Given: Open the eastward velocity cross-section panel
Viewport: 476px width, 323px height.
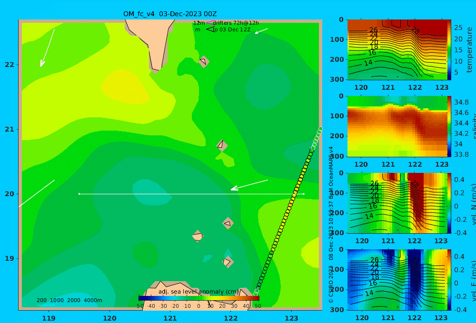Looking at the screenshot, I should point(397,280).
